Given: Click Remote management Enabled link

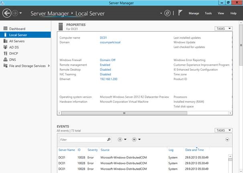Looking at the screenshot, I should tap(105, 65).
